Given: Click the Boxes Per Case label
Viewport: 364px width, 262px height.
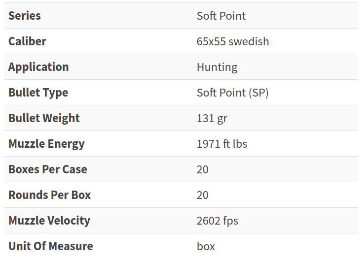Looking at the screenshot, I should (48, 169).
